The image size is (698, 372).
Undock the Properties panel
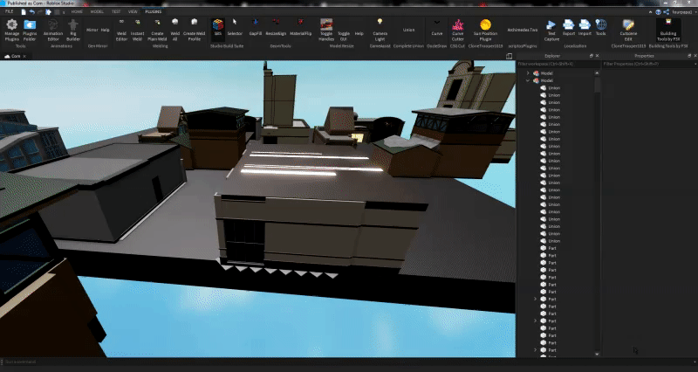(x=689, y=56)
